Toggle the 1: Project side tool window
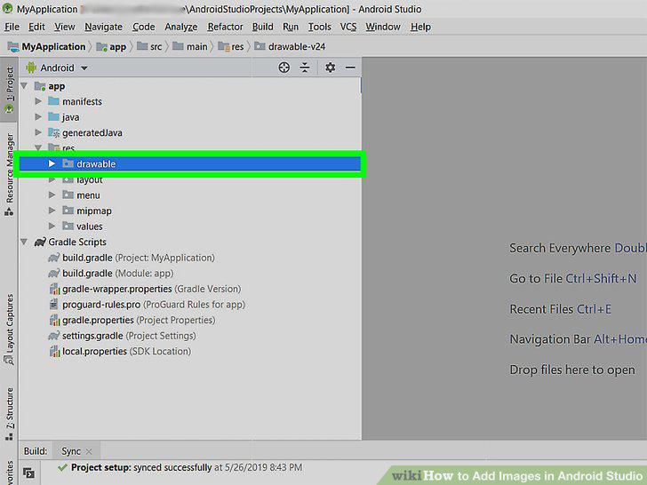Viewport: 647px width, 485px height. [9, 90]
